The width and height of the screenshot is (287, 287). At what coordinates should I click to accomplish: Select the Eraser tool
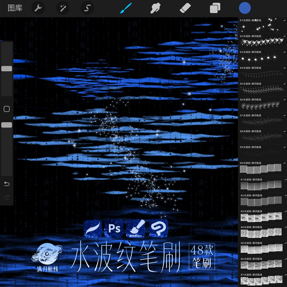pyautogui.click(x=186, y=8)
